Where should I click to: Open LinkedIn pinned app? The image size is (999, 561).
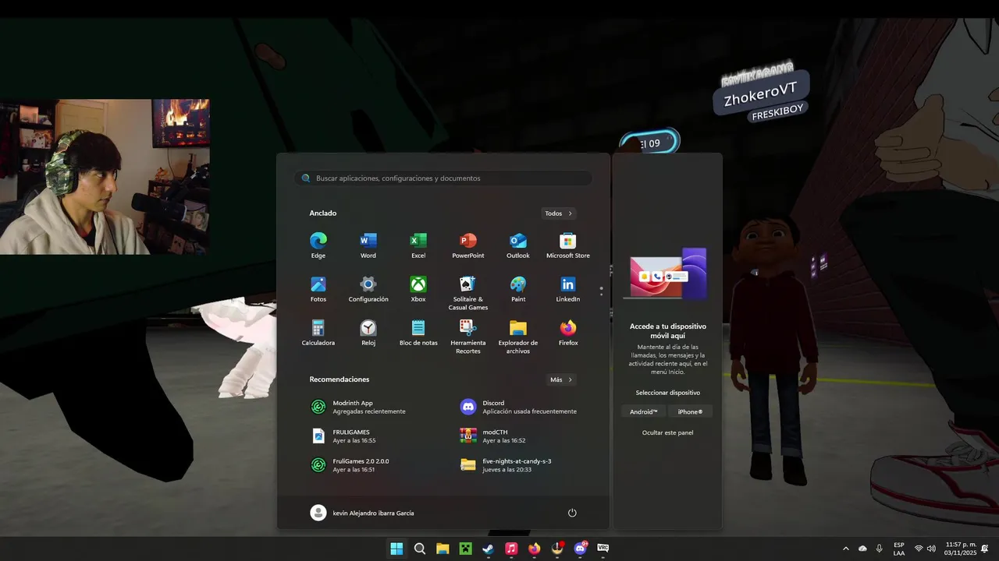(568, 289)
